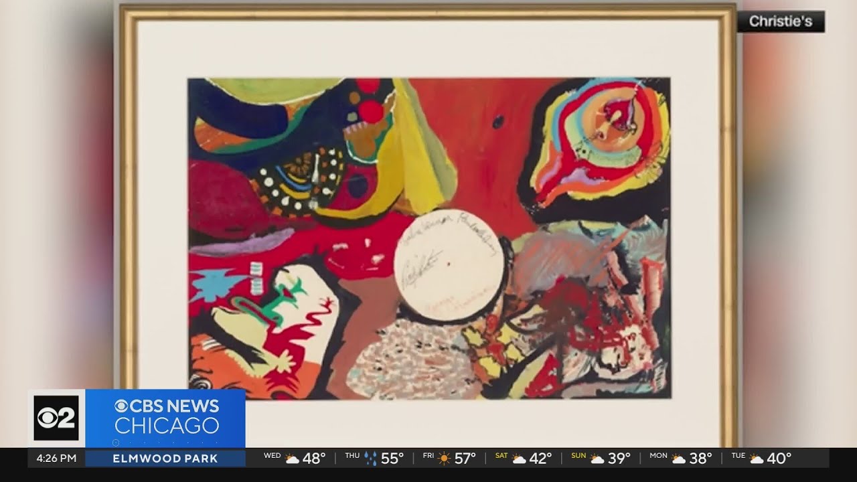Click the Wednesday partly cloudy weather icon
The image size is (857, 482).
(292, 459)
